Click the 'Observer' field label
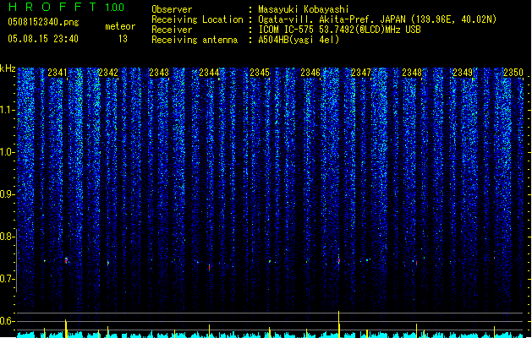The height and width of the screenshot is (338, 532). (x=172, y=9)
